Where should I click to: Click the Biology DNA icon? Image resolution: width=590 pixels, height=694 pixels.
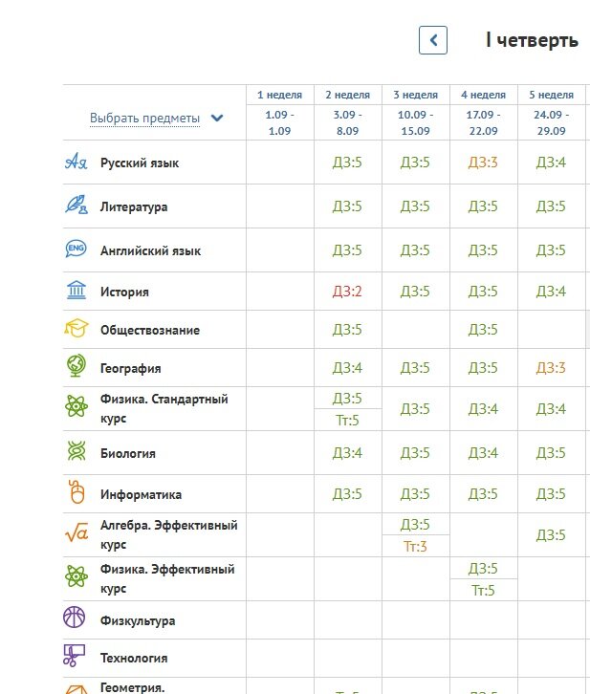coord(76,452)
